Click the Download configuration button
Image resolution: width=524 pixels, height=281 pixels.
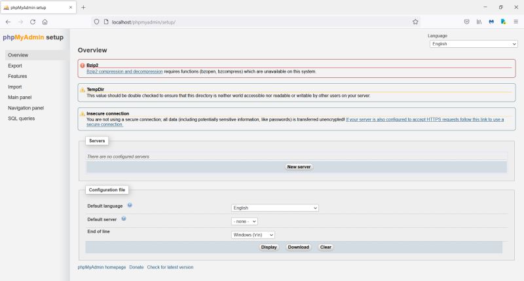(x=298, y=247)
